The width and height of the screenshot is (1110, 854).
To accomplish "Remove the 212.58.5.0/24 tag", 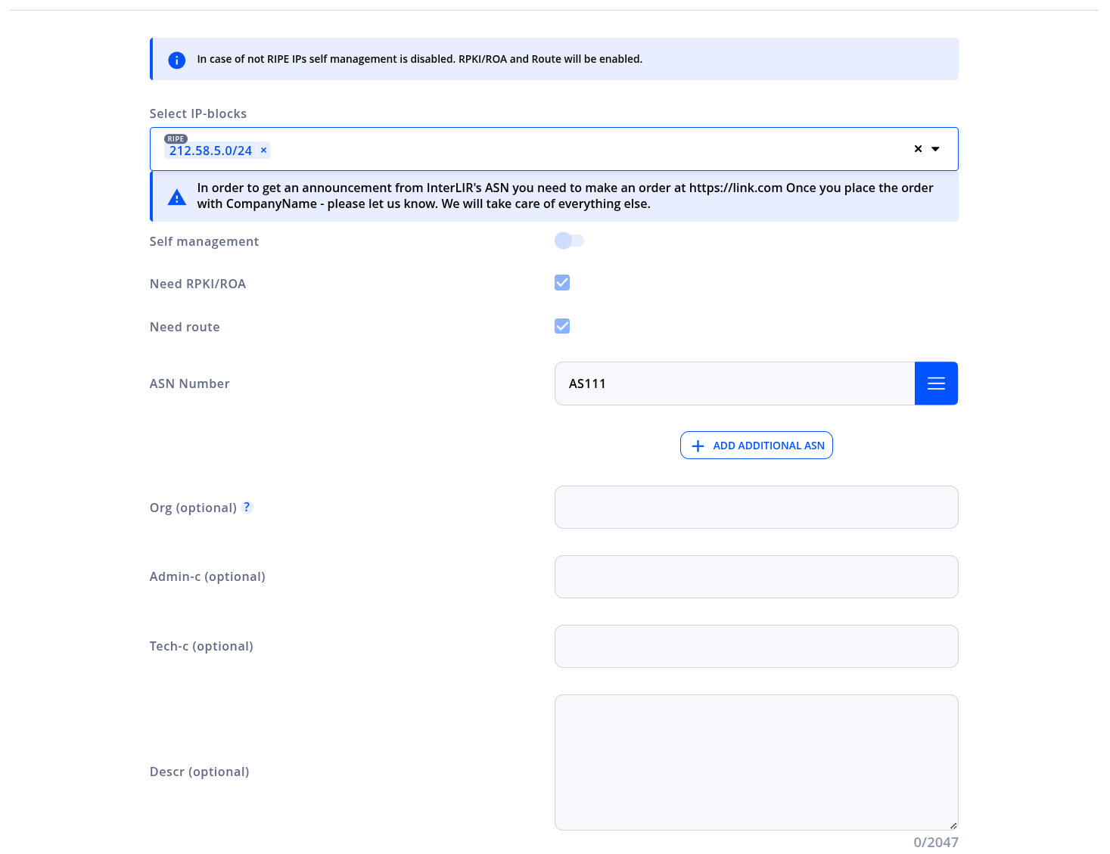I will pos(263,151).
